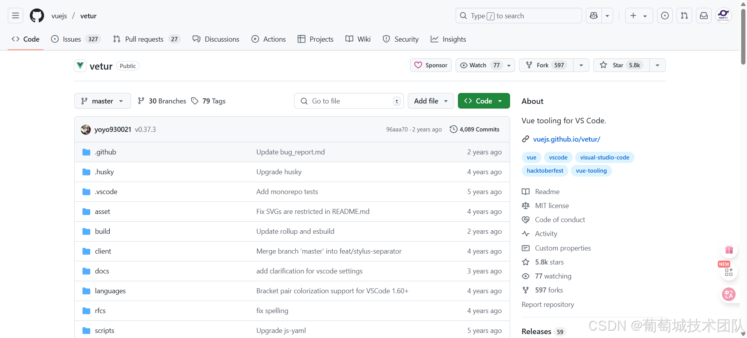Screen dimensions: 747x338
Task: Click the vscode topic tag
Action: tap(558, 158)
